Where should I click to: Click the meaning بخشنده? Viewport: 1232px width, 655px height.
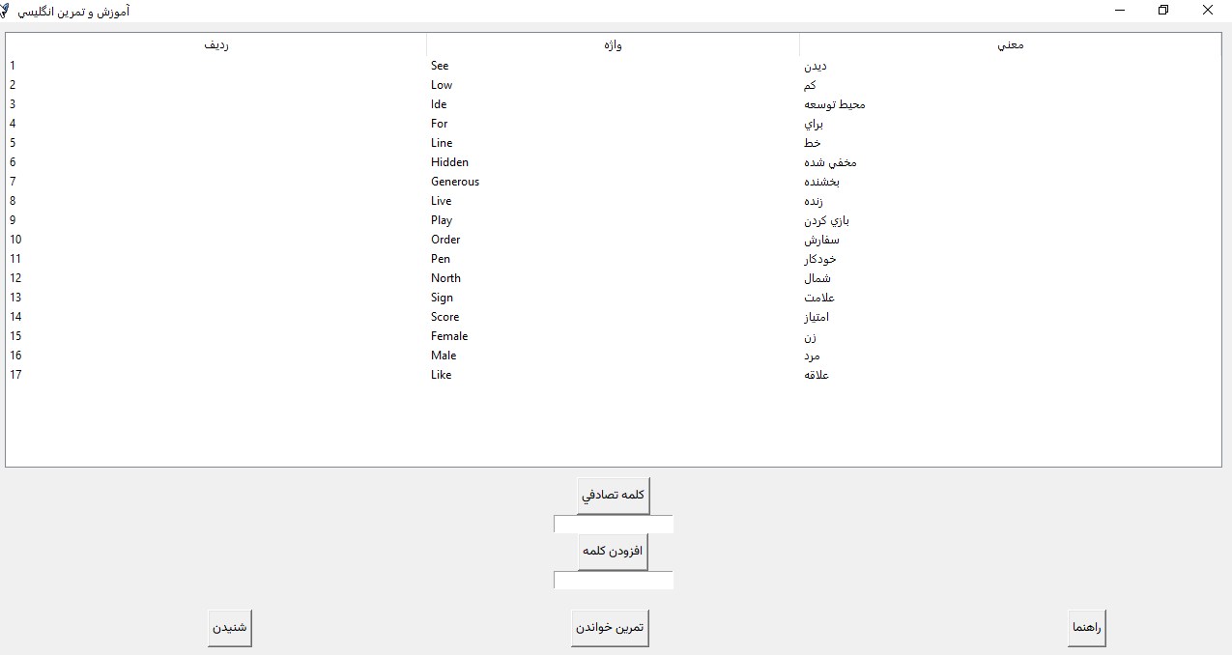pyautogui.click(x=821, y=182)
